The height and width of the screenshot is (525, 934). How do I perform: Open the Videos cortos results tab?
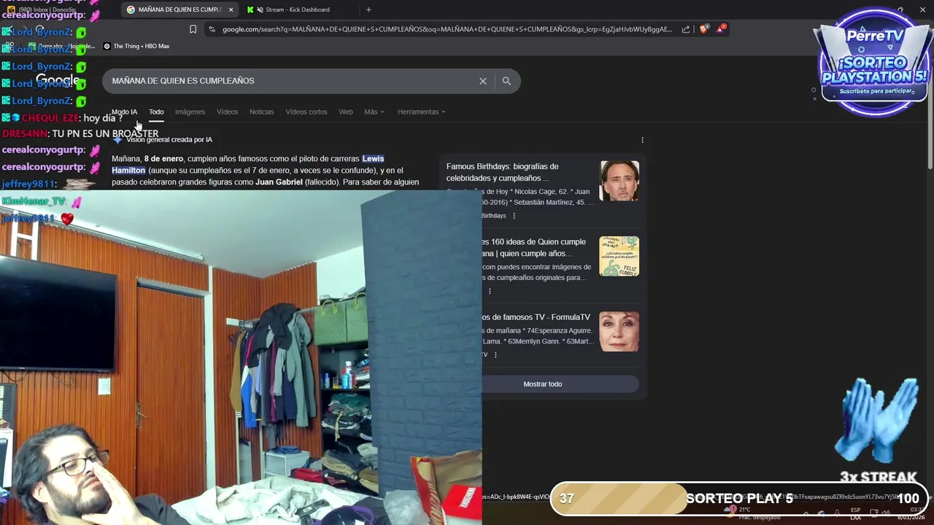click(306, 112)
